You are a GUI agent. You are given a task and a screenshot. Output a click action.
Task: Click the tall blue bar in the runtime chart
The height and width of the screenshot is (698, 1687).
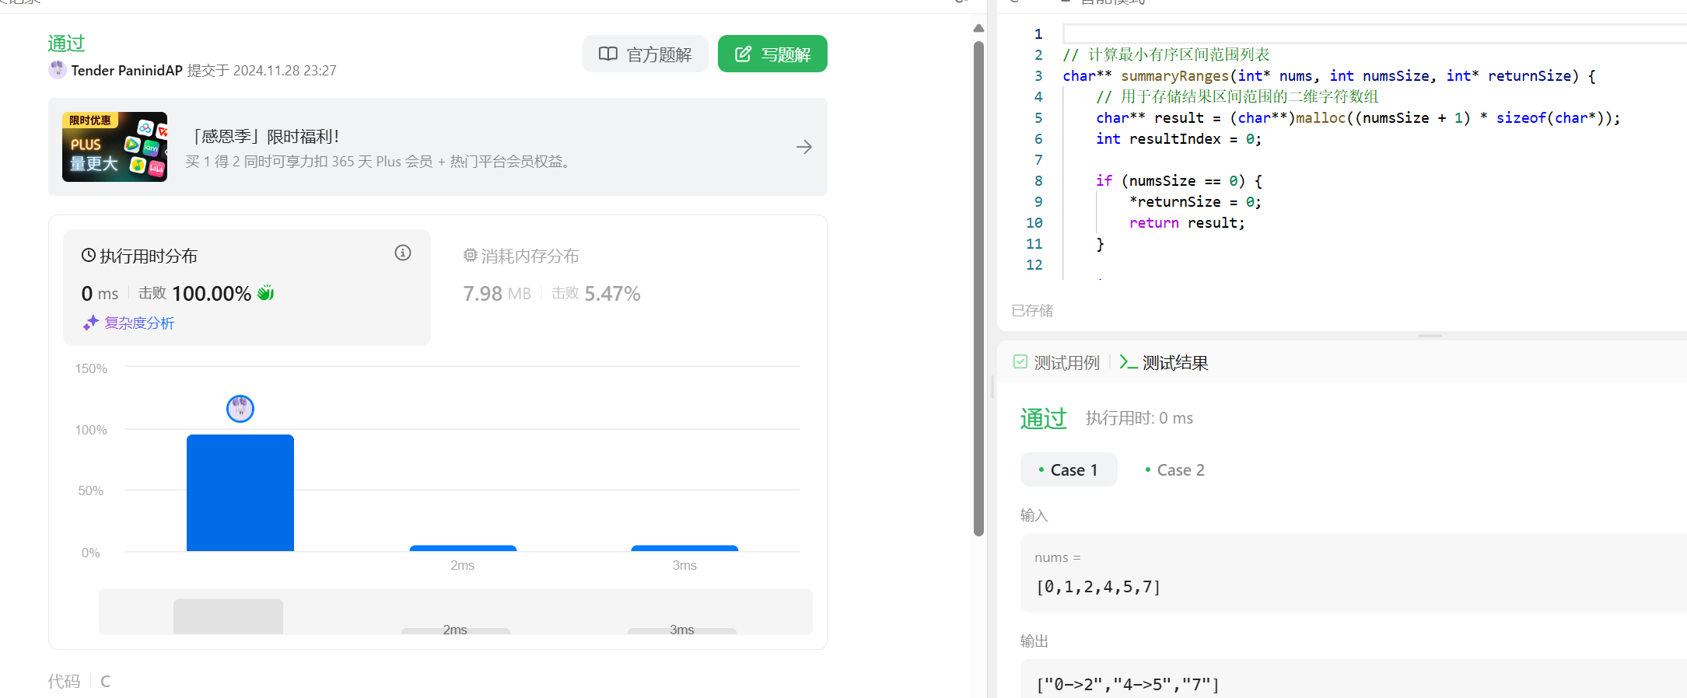[240, 493]
